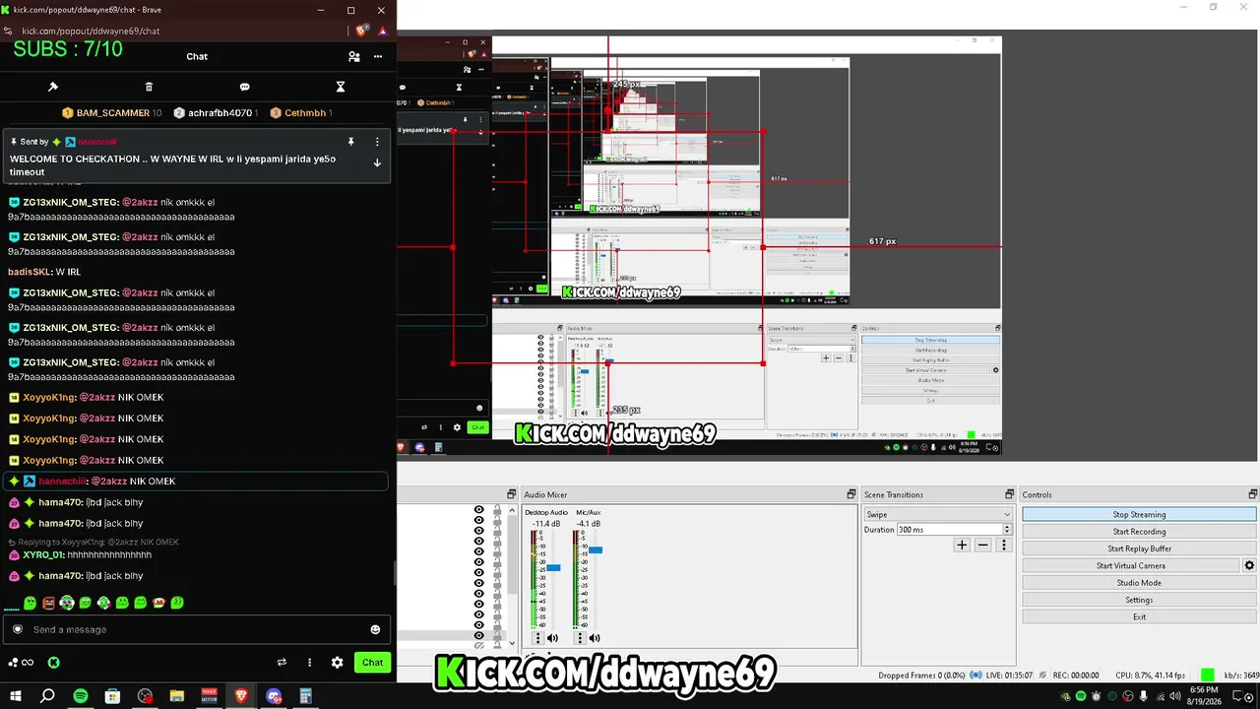Toggle the lock of the topmost source row
1260x709 pixels.
(x=498, y=510)
